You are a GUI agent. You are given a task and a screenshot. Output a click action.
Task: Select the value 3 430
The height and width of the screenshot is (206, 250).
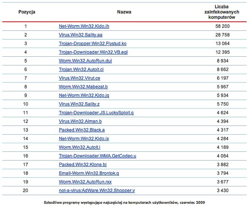click(222, 191)
